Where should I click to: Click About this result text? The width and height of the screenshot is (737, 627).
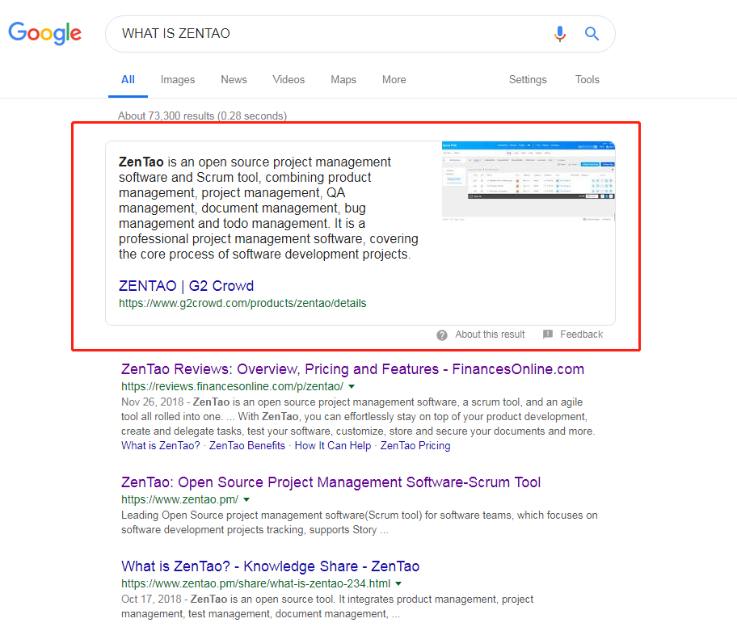(489, 335)
